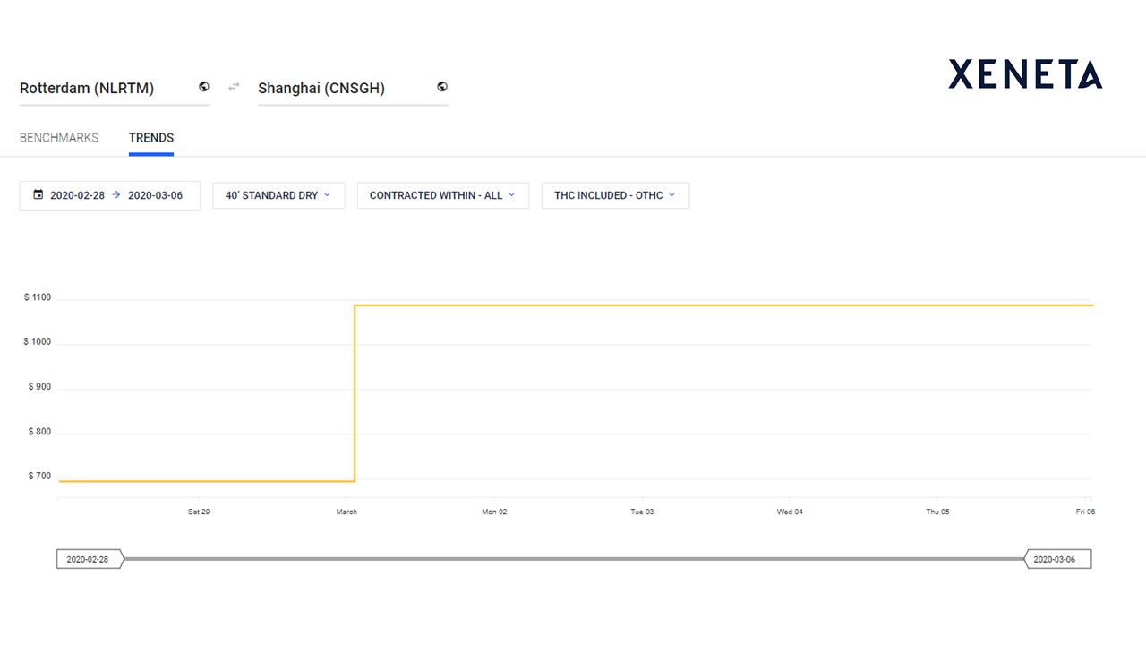Expand the CONTRACTED WITHIN - ALL dropdown

tap(443, 195)
